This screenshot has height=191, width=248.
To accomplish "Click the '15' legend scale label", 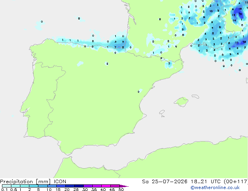I will [x=58, y=189].
